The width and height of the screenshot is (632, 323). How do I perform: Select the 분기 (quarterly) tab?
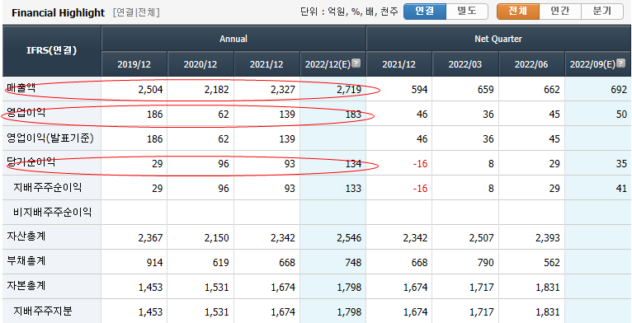point(602,12)
